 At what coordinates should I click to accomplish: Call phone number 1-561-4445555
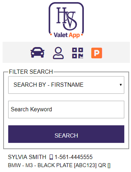tap(74, 157)
